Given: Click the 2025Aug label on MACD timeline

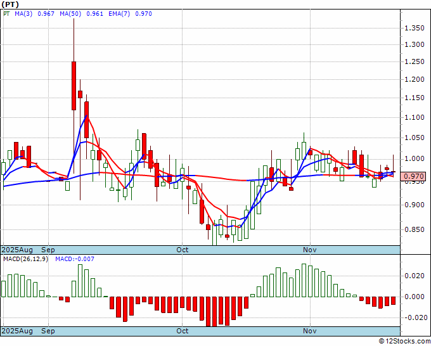Looking at the screenshot, I should coord(17,331).
